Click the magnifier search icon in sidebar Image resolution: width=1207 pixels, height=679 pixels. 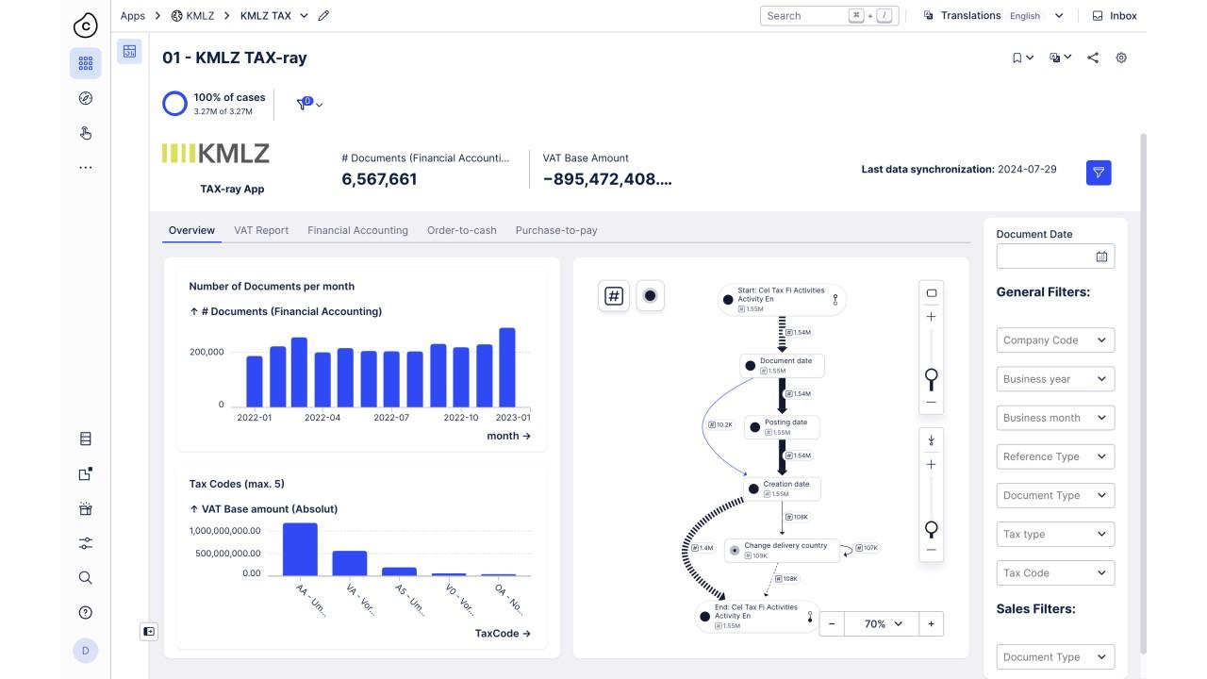pos(86,578)
